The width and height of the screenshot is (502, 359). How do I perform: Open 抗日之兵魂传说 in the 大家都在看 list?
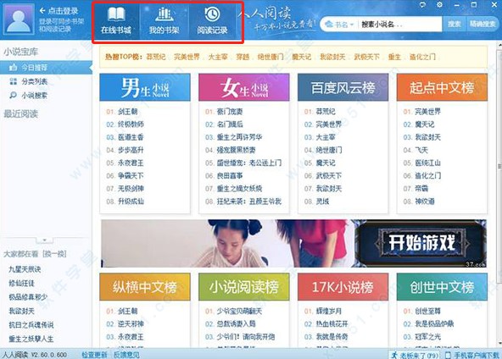31,325
